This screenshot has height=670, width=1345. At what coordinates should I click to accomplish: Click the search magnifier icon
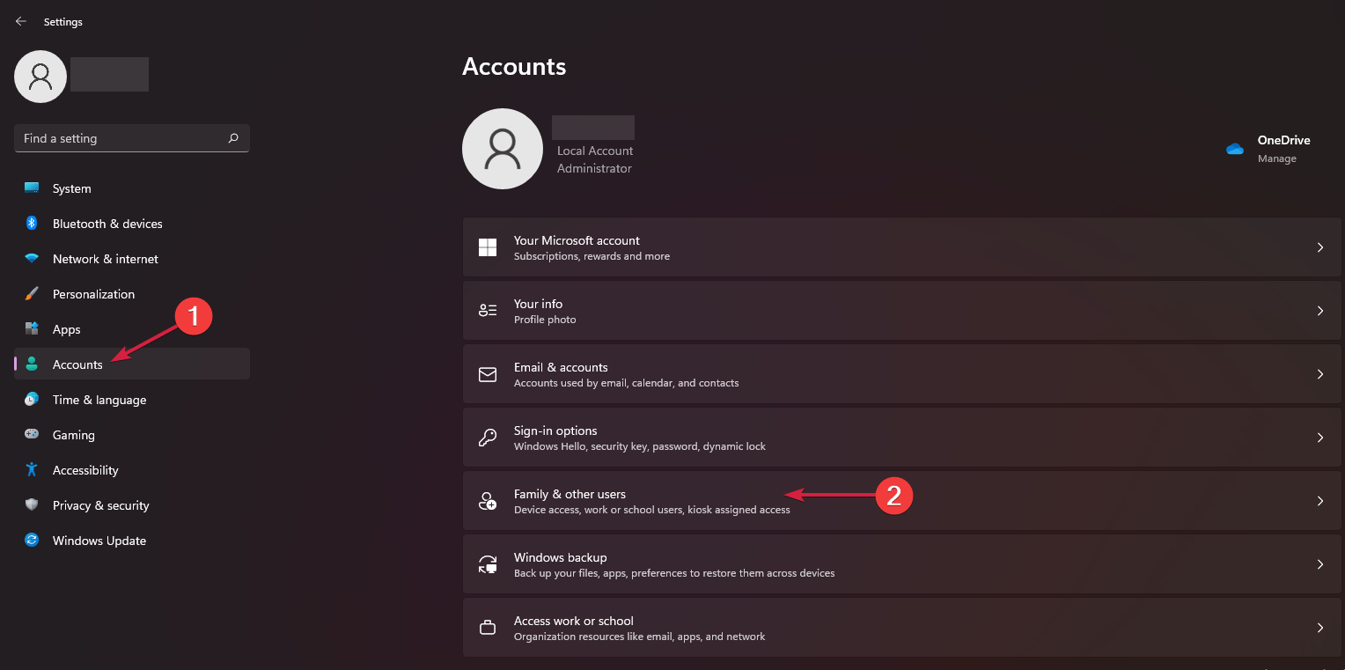pos(233,138)
